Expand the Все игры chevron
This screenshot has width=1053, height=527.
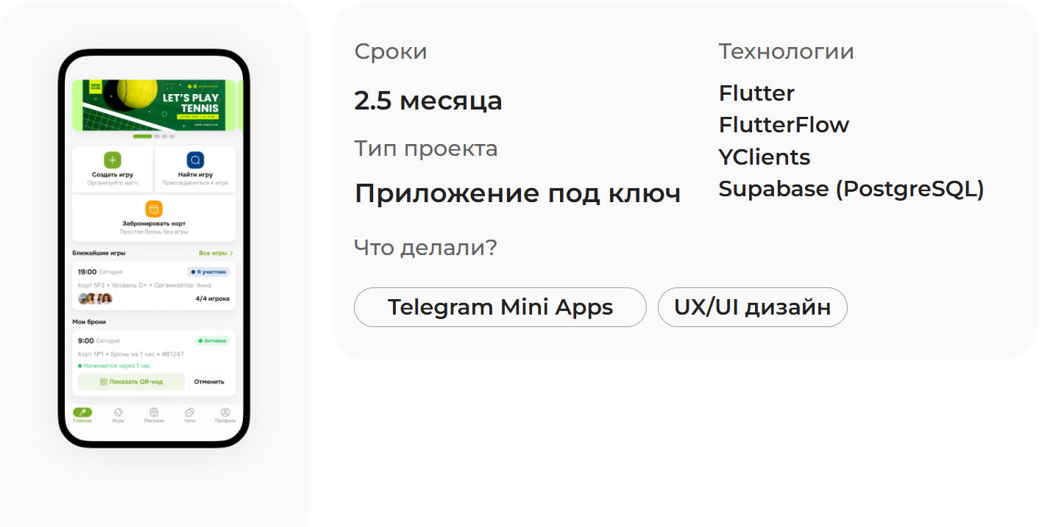(x=231, y=253)
